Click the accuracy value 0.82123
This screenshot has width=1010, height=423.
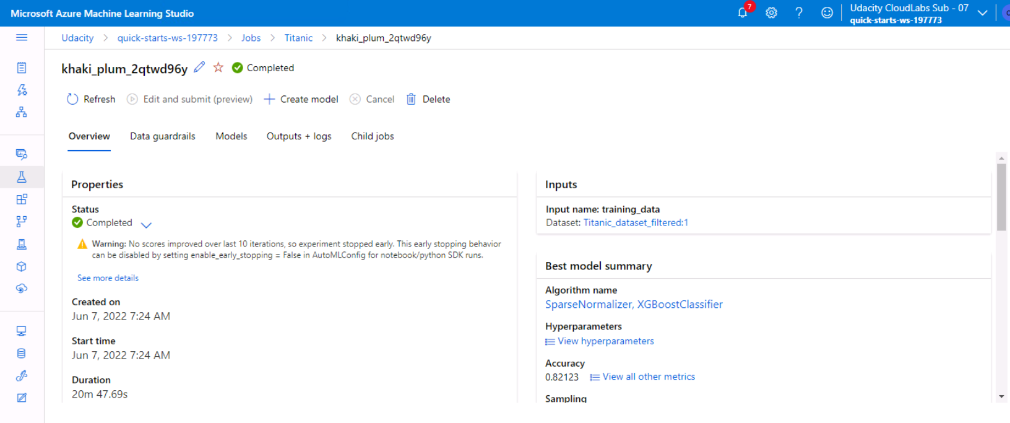click(x=562, y=377)
